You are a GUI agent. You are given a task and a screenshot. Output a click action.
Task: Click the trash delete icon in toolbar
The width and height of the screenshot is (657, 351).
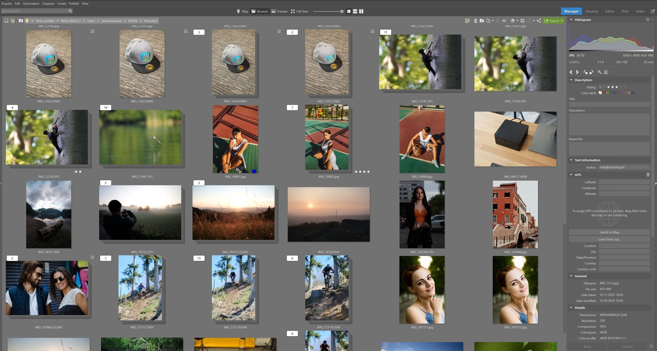point(476,21)
